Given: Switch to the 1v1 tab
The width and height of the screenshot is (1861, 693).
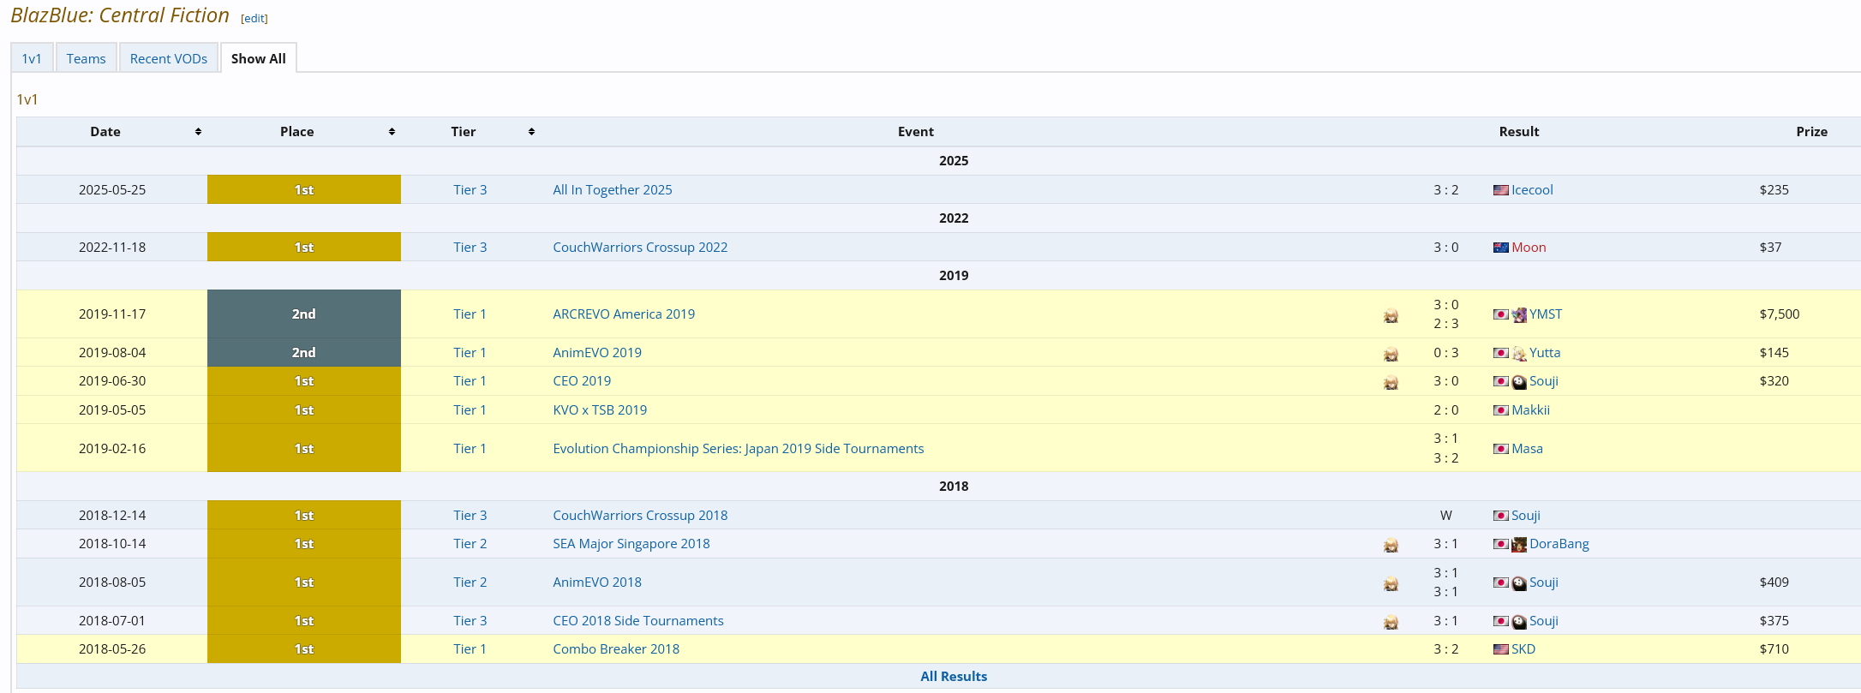Looking at the screenshot, I should click(32, 58).
